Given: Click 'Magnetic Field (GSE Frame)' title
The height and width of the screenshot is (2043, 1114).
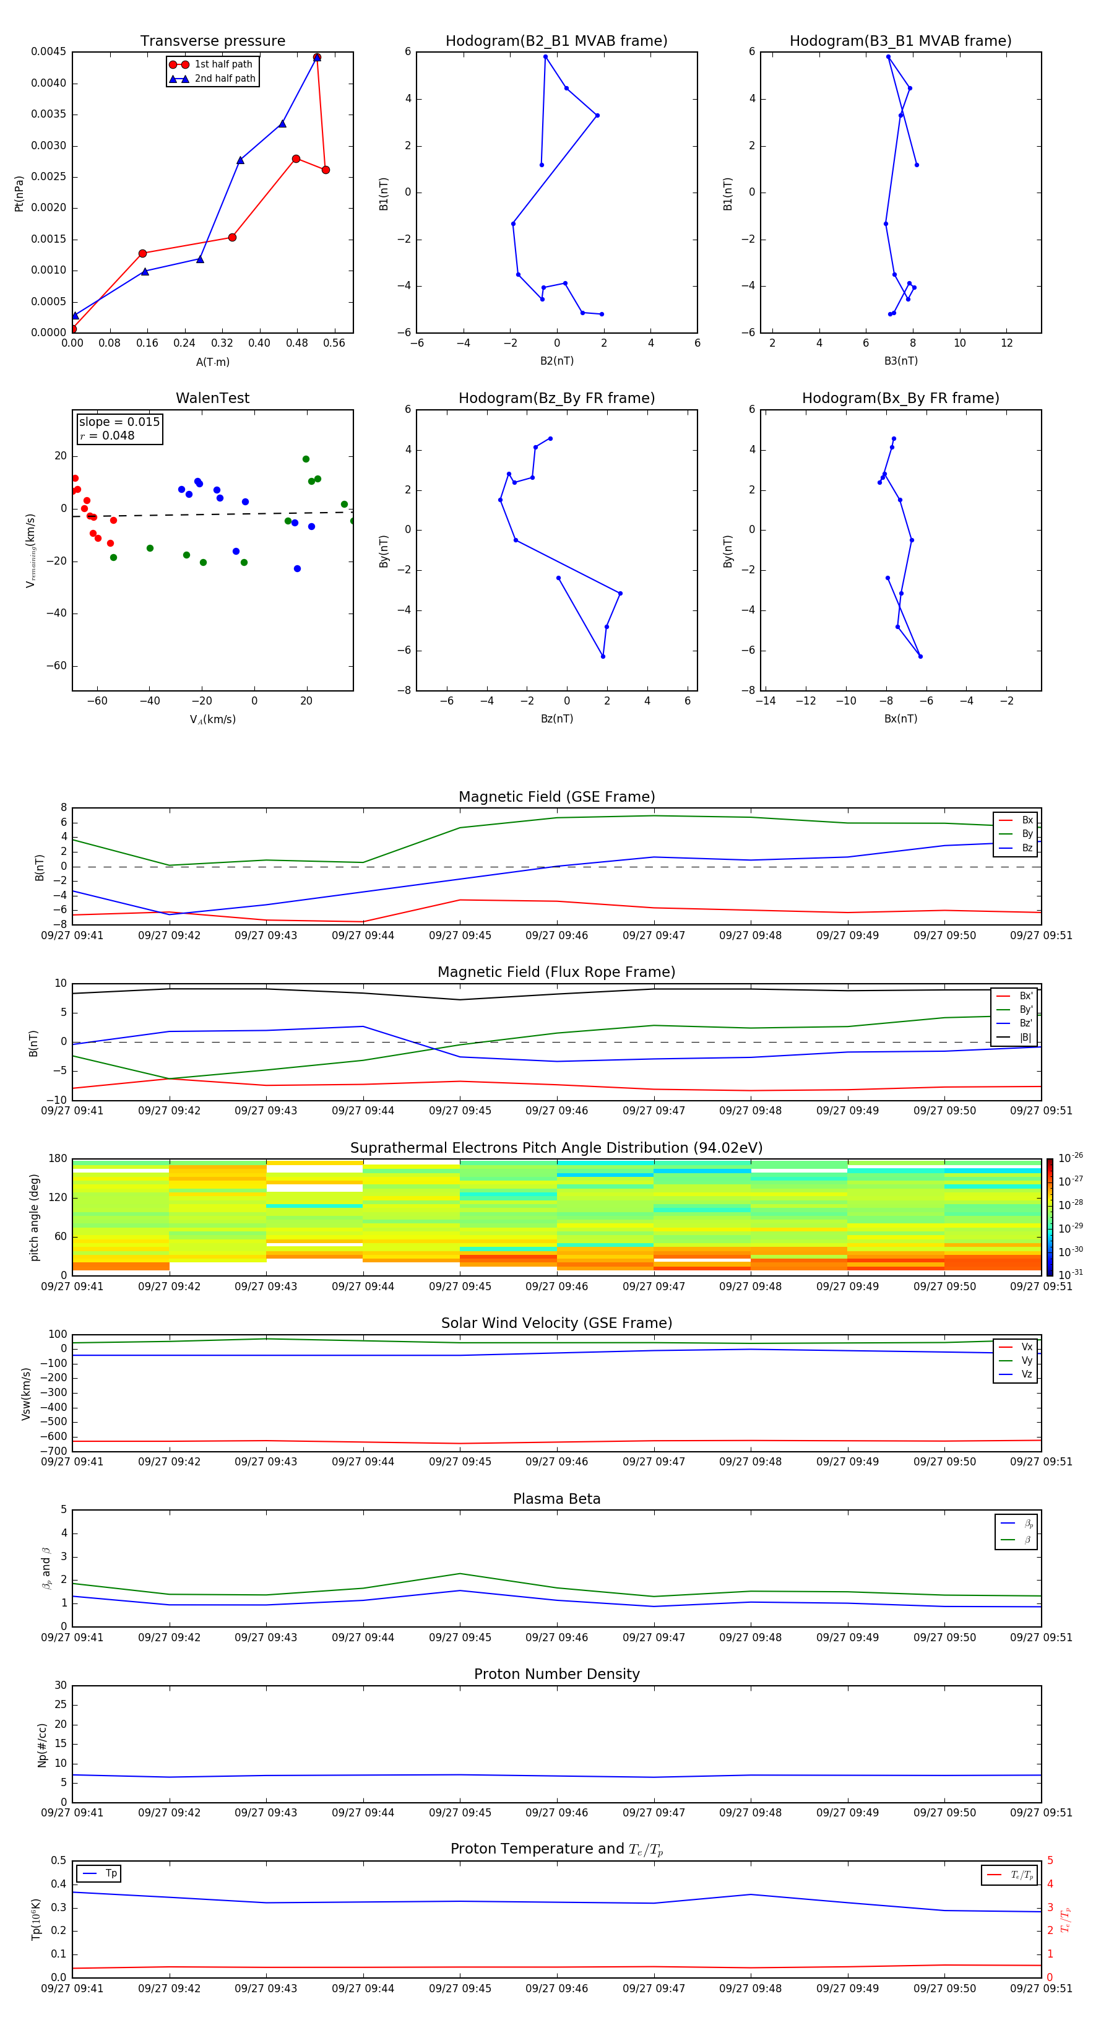Looking at the screenshot, I should click(x=556, y=796).
